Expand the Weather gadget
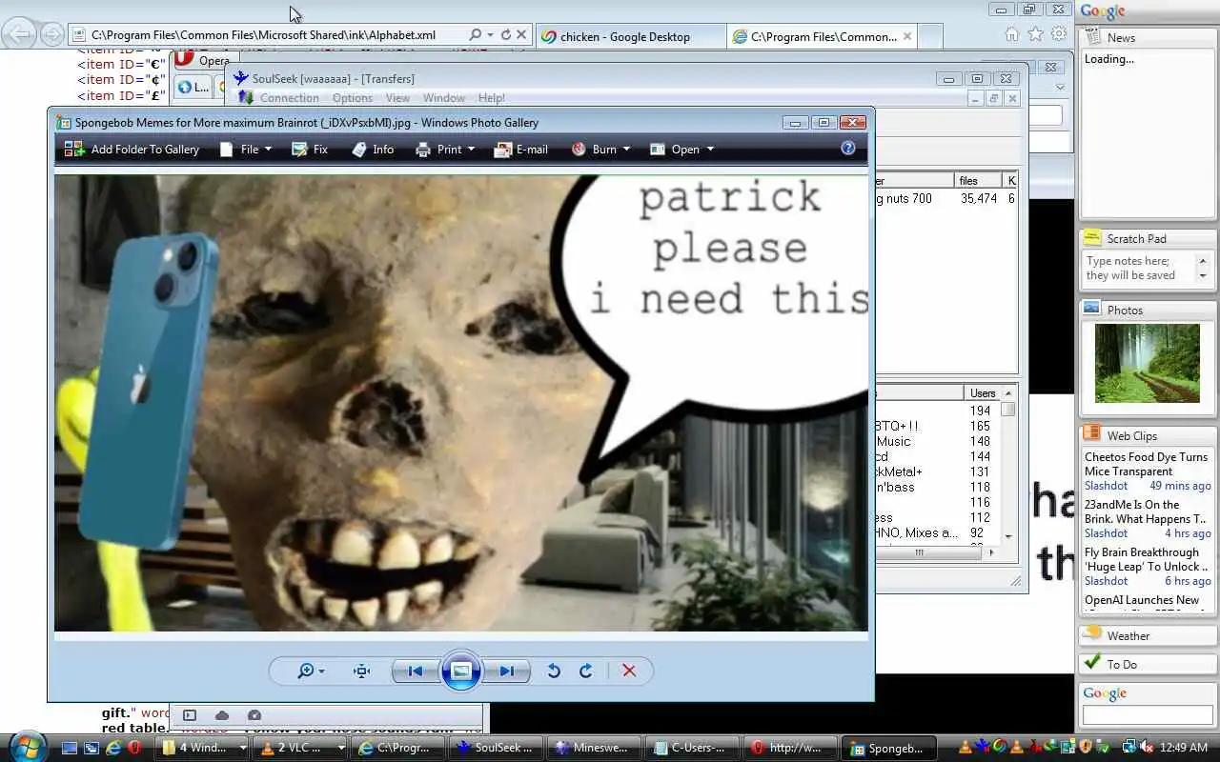Image resolution: width=1220 pixels, height=762 pixels. pyautogui.click(x=1148, y=635)
